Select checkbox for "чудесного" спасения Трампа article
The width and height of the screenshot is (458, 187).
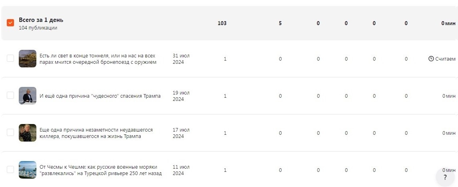pyautogui.click(x=10, y=95)
